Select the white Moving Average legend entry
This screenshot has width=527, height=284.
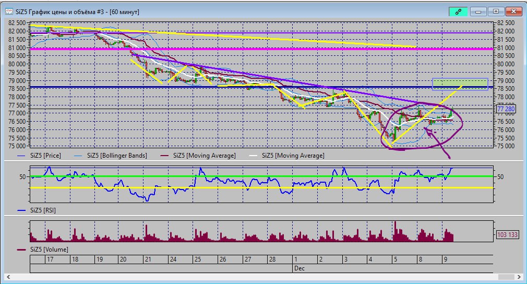coord(293,156)
